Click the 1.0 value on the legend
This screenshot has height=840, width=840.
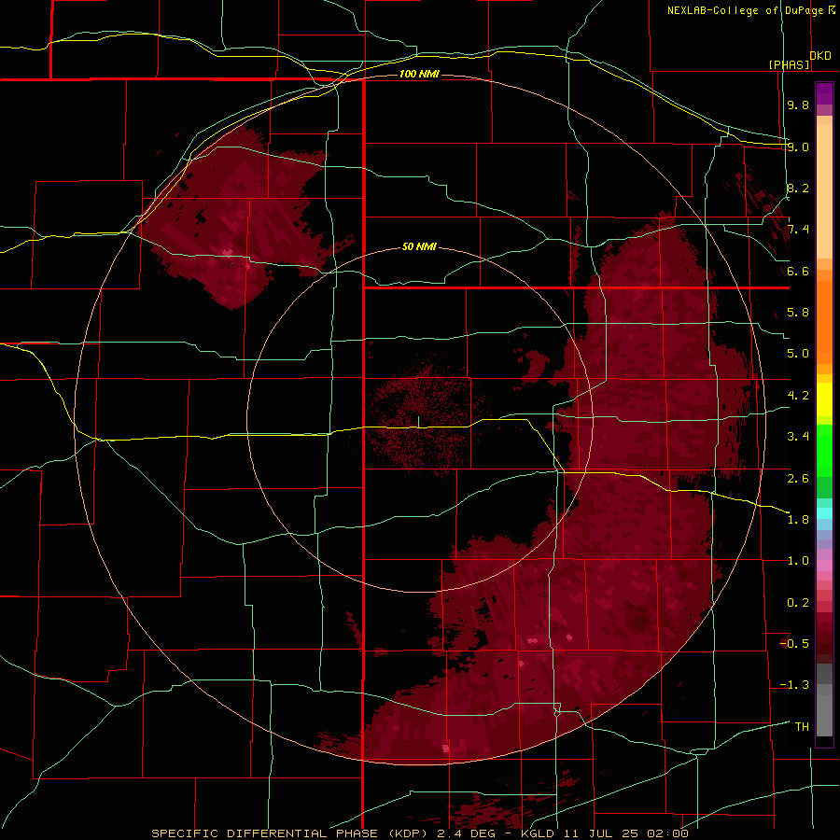tap(798, 561)
